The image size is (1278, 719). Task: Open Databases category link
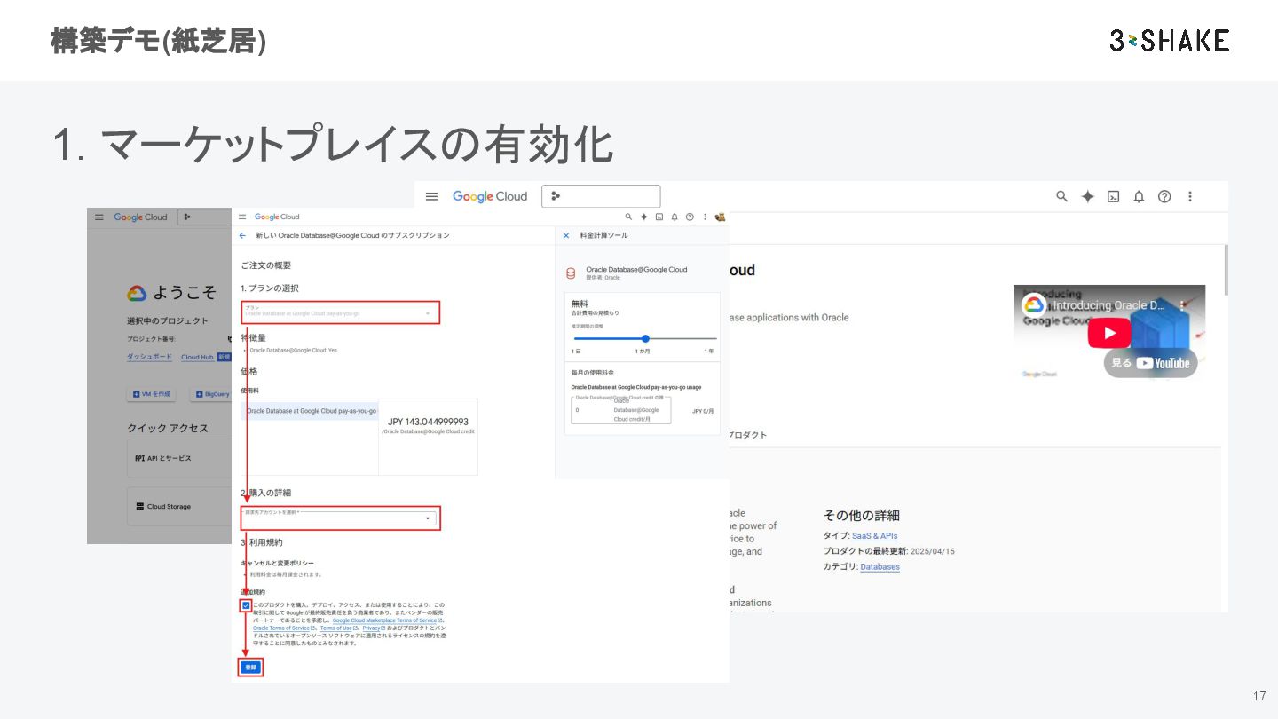[880, 566]
